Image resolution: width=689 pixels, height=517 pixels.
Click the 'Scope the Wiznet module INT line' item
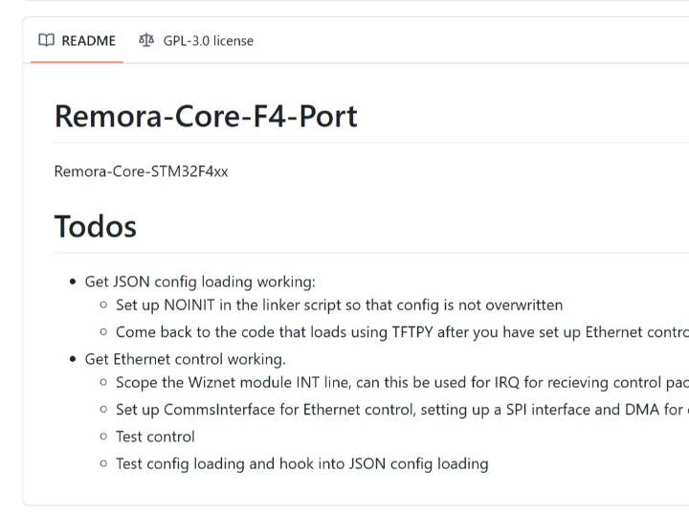point(402,382)
